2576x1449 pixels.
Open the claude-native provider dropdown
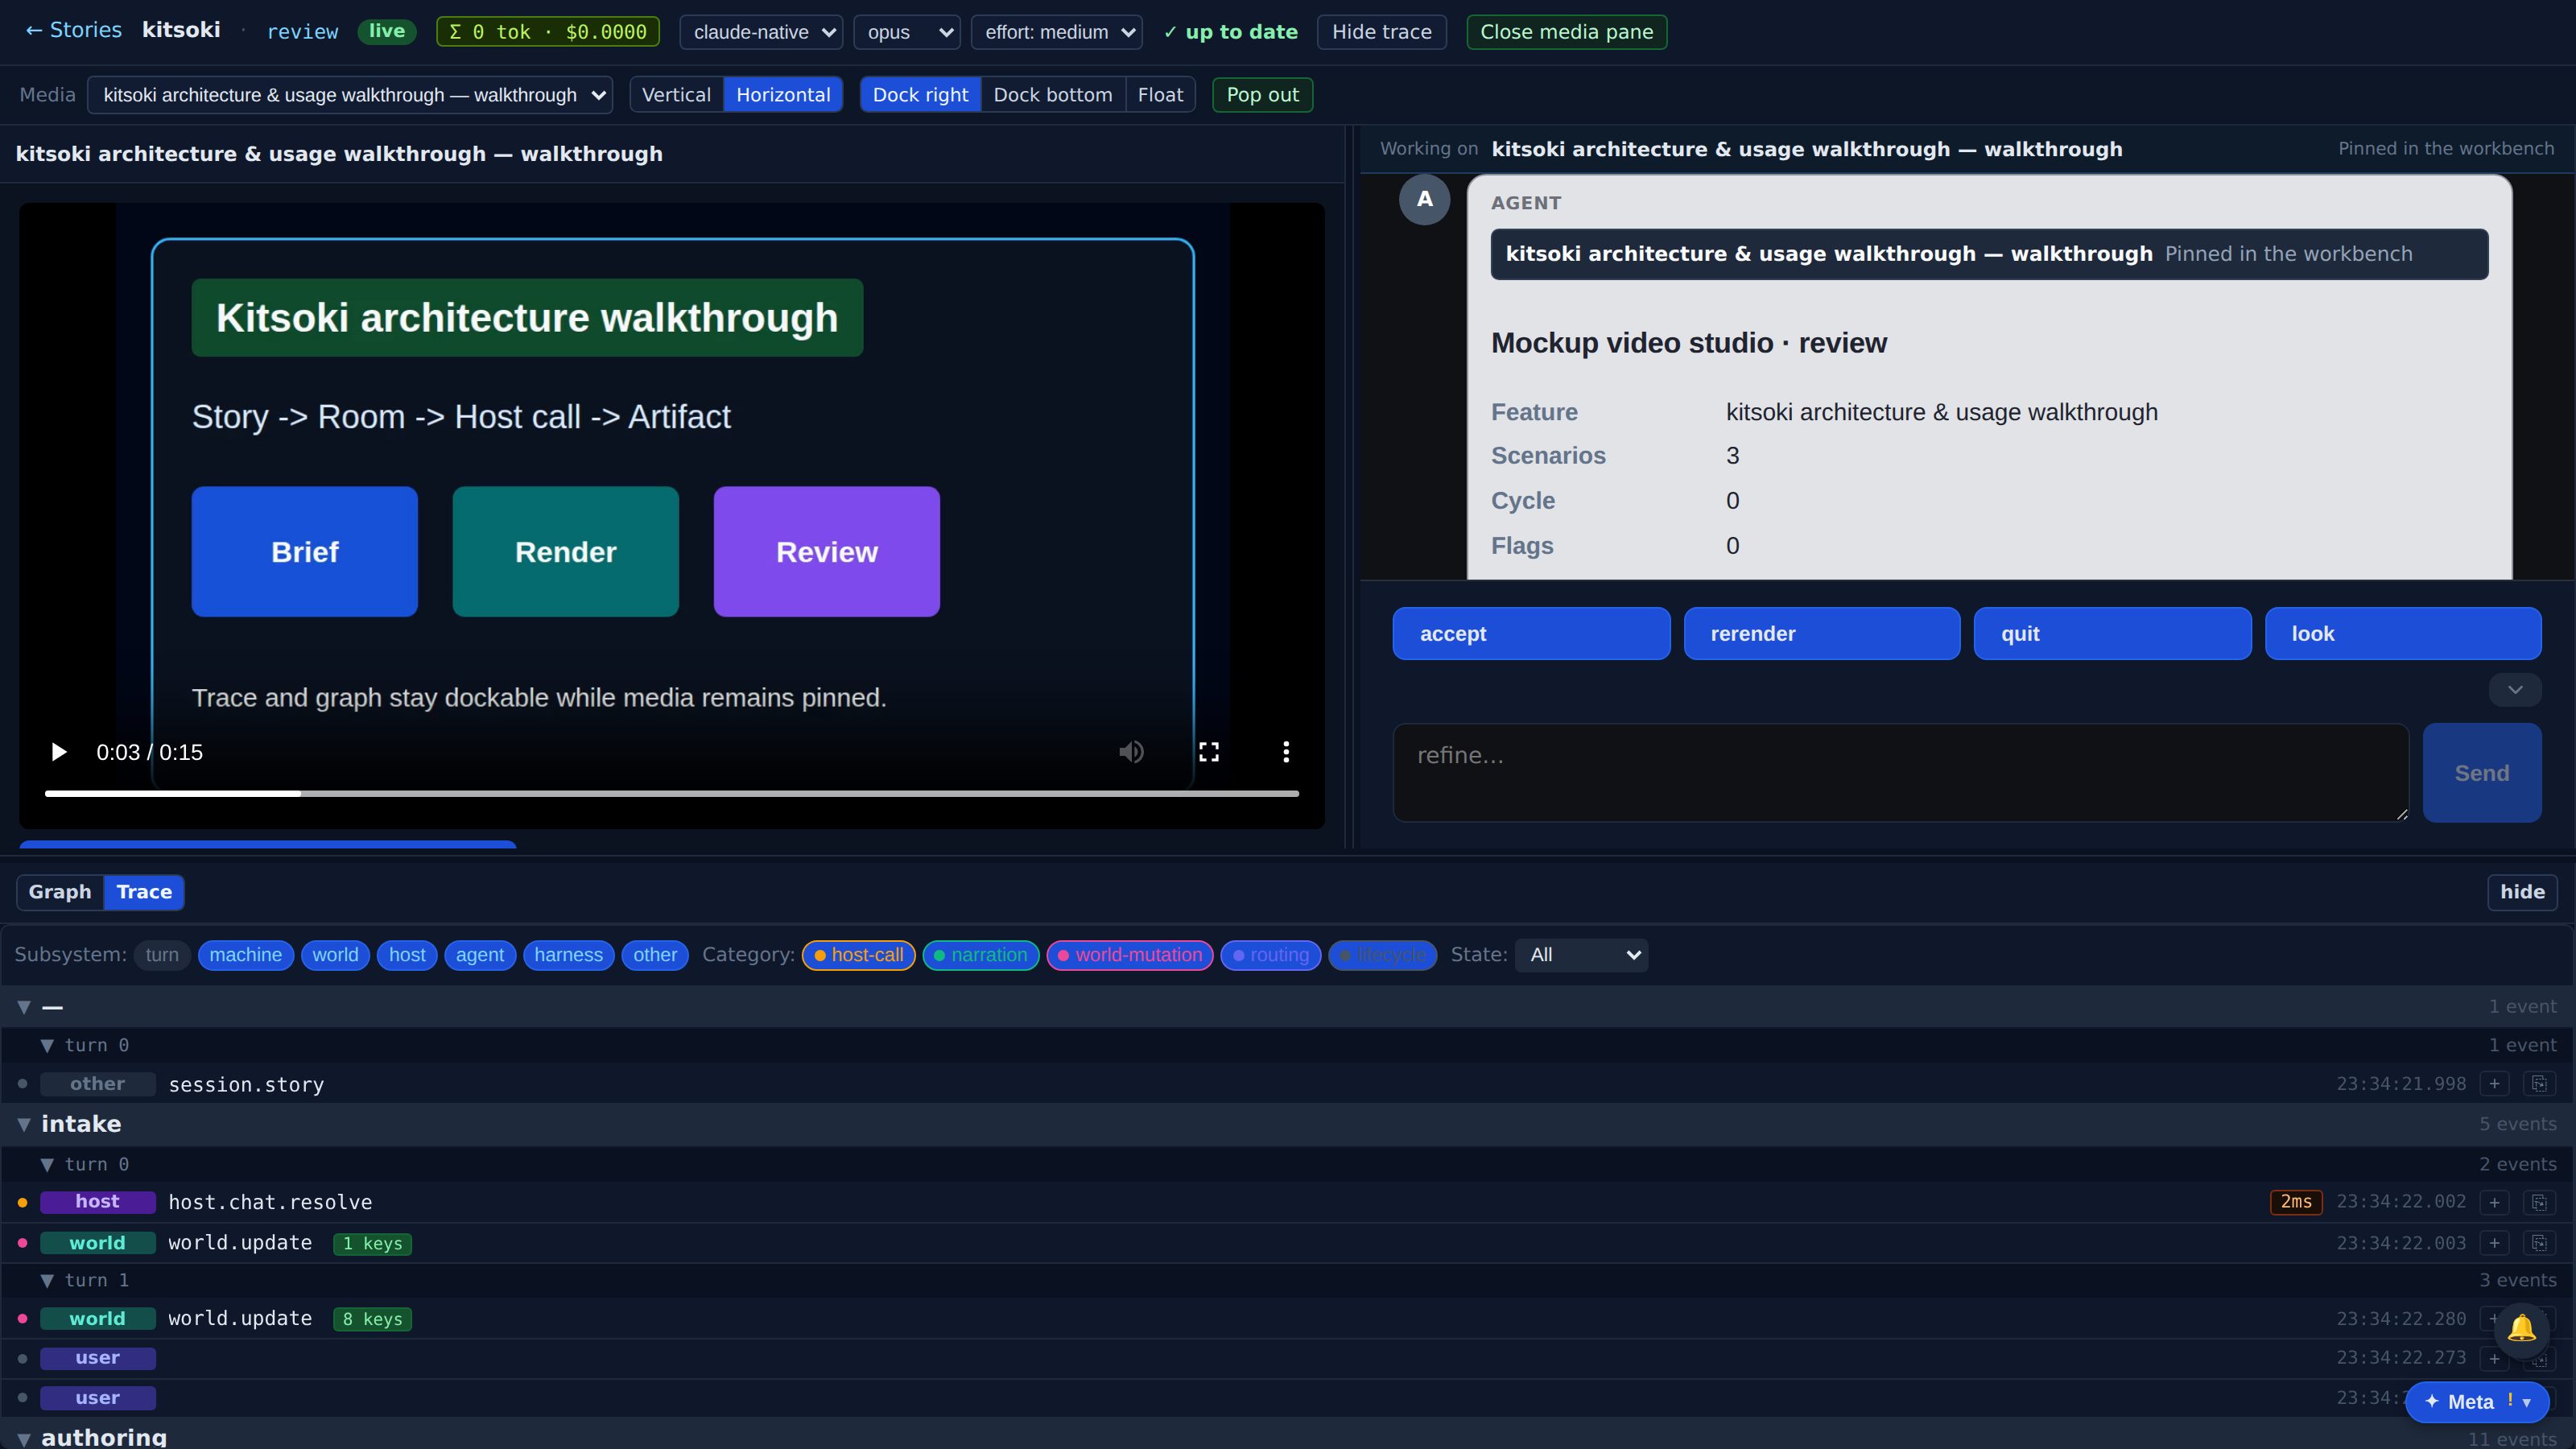pyautogui.click(x=761, y=32)
